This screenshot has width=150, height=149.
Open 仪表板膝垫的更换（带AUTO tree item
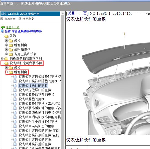tap(39, 103)
